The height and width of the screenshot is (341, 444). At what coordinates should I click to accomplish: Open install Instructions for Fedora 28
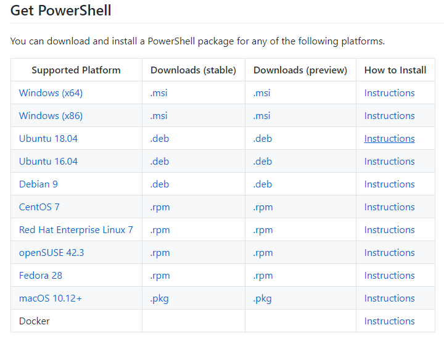point(389,275)
